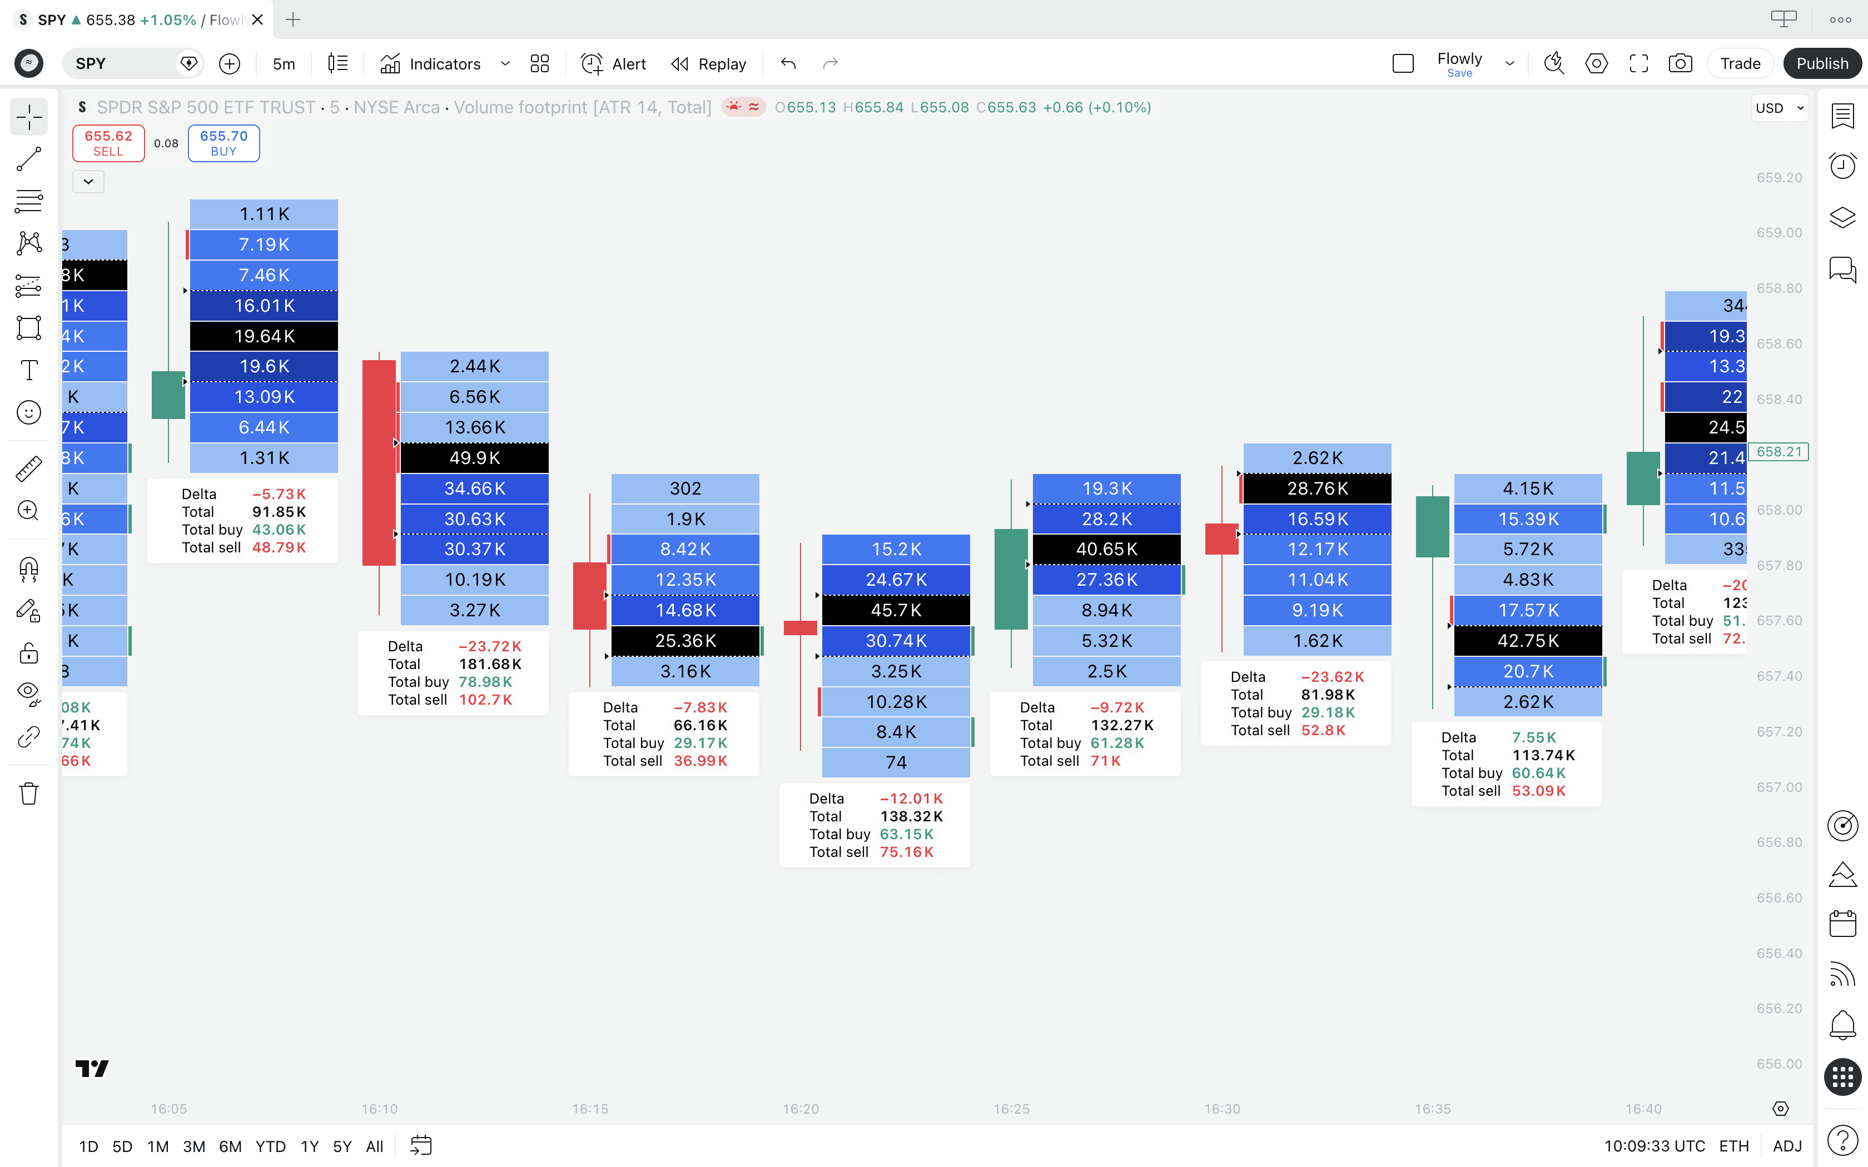Expand the favorite indicators dropdown arrow
1868x1167 pixels.
point(505,63)
